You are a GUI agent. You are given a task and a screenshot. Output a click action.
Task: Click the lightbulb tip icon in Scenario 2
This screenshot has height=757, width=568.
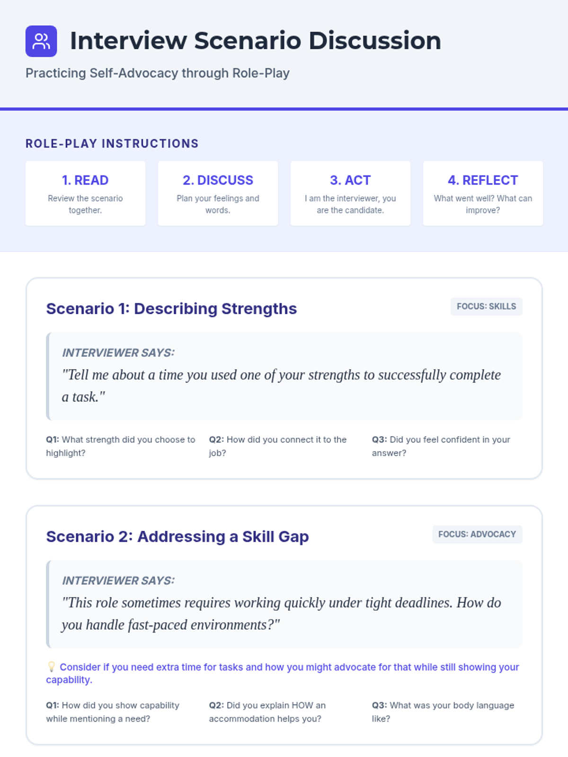(x=51, y=667)
